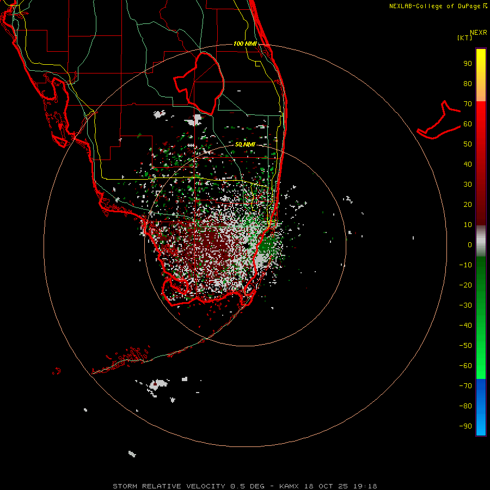Click the green inbound velocity patch near Miami coast

pyautogui.click(x=266, y=244)
